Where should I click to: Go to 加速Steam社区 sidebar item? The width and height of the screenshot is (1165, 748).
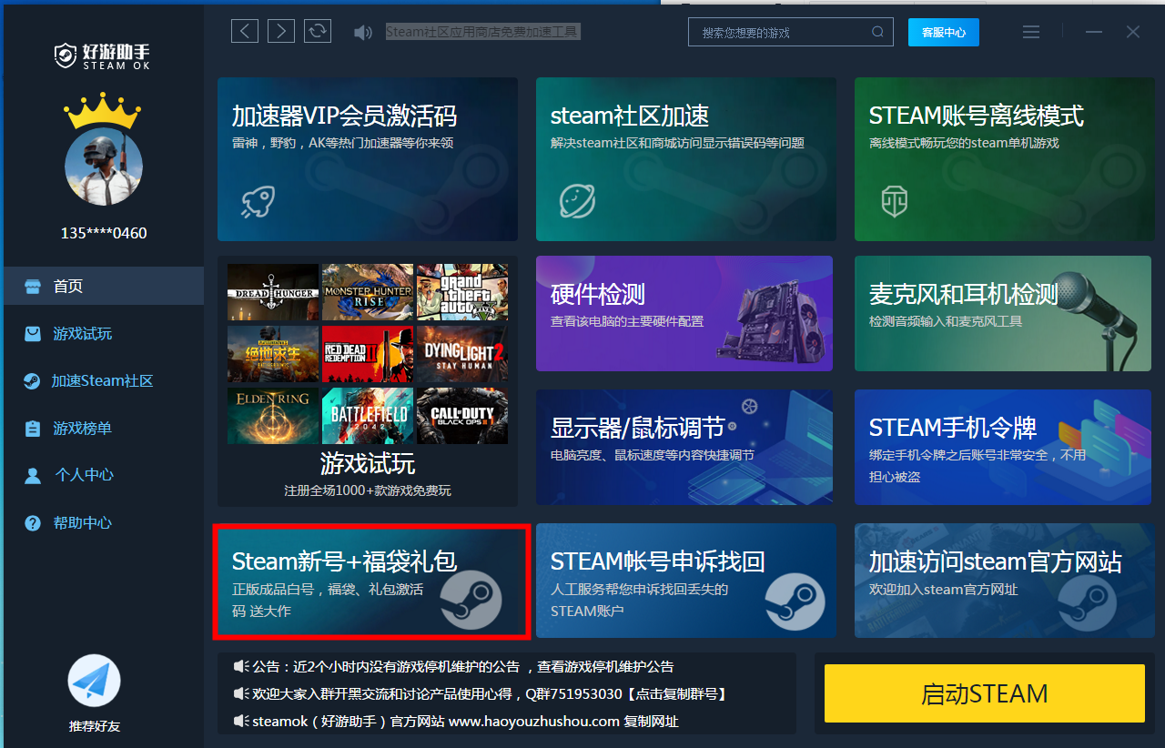(101, 381)
